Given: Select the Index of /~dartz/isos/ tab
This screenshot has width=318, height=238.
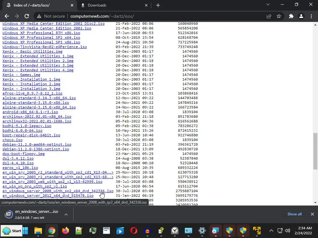Looking at the screenshot, I should click(x=39, y=5).
